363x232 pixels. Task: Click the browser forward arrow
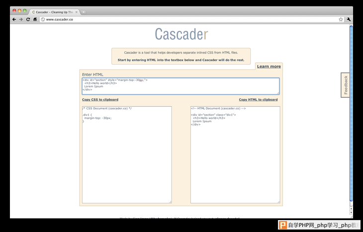point(21,19)
